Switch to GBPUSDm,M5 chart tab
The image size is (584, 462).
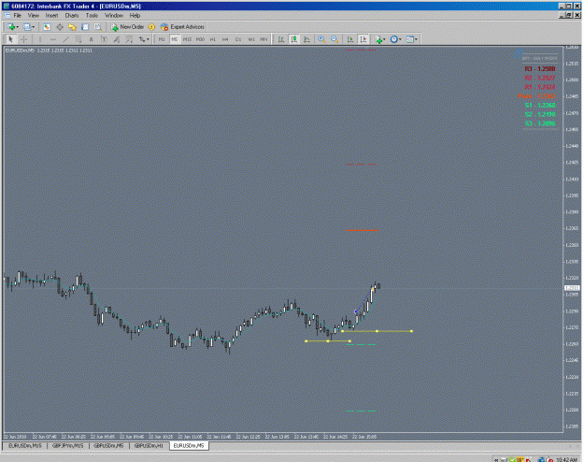click(108, 445)
